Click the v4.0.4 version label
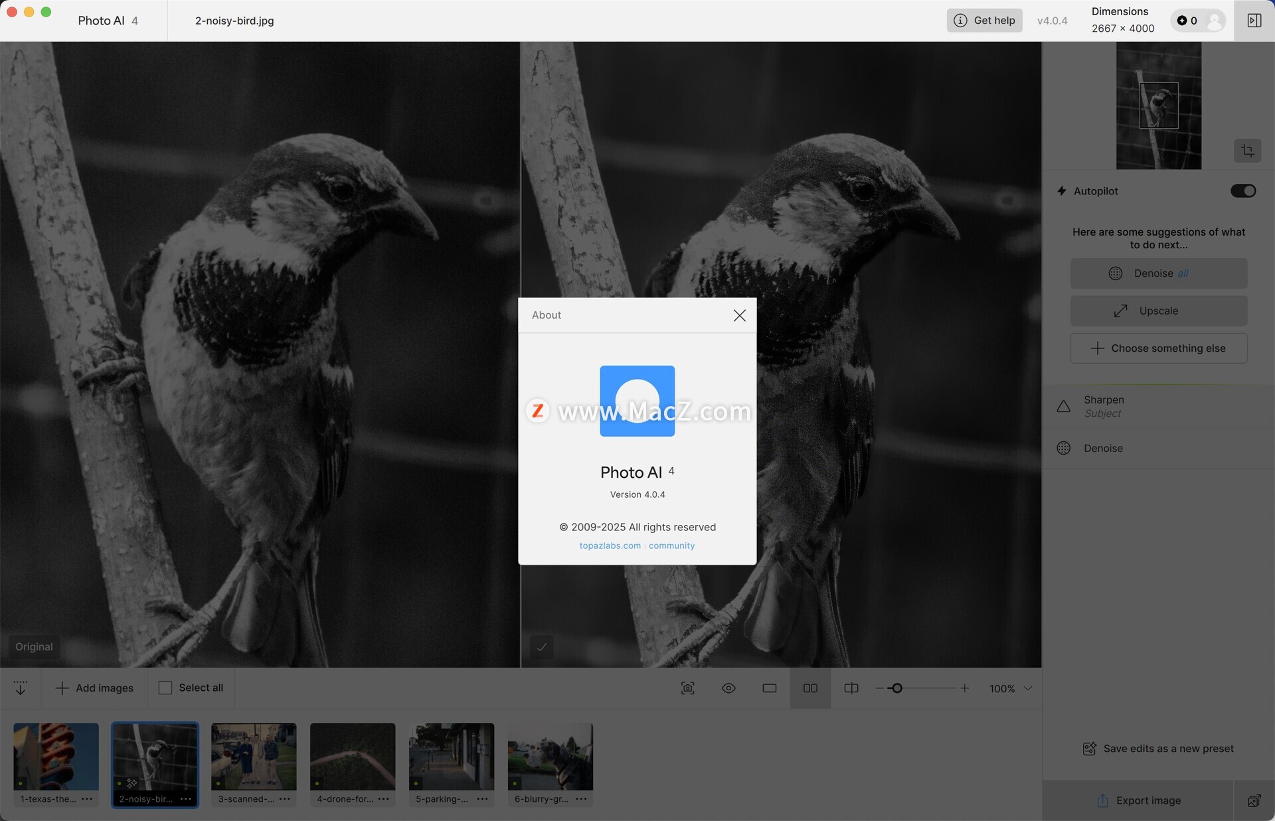Viewport: 1275px width, 821px height. 1052,21
